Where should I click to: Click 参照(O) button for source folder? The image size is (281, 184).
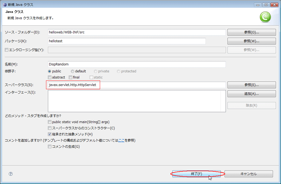[251, 32]
